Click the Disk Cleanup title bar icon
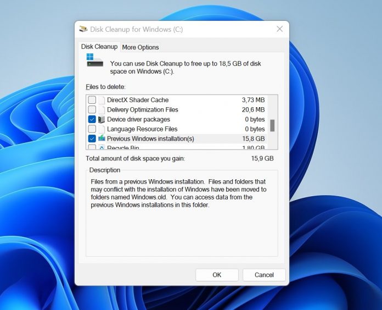Image resolution: width=382 pixels, height=310 pixels. (83, 29)
